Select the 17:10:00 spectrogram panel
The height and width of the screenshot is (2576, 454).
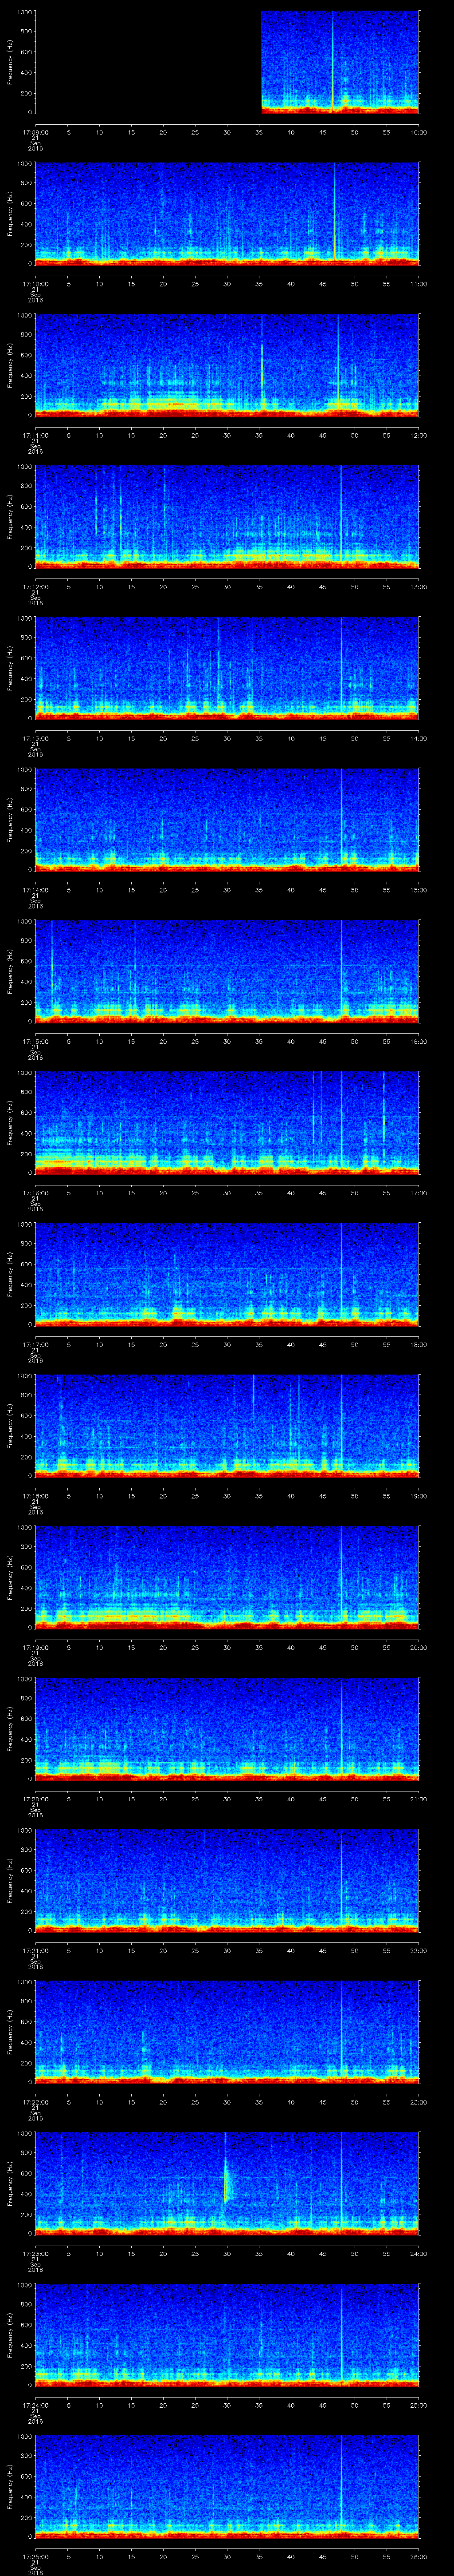coord(227,213)
